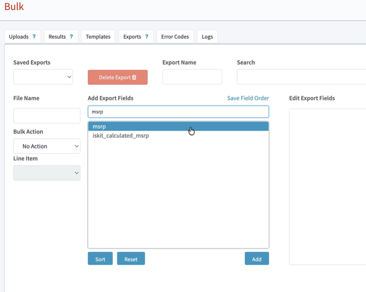Screen dimensions: 366x292
Task: Open the Bulk Action dropdown
Action: pyautogui.click(x=47, y=146)
